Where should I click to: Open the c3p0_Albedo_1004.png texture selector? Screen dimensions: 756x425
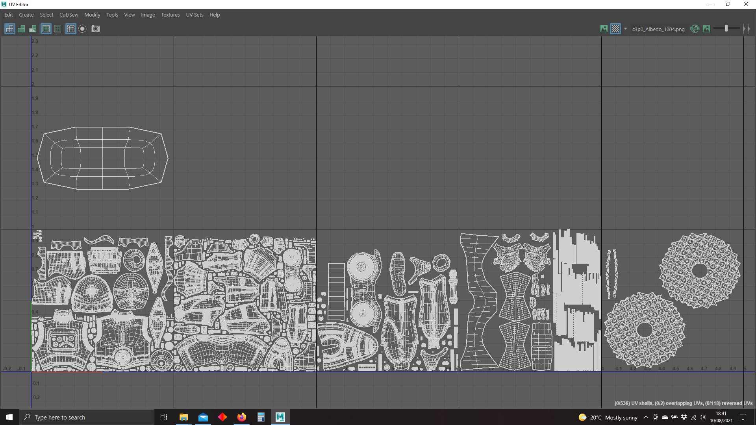pyautogui.click(x=658, y=29)
